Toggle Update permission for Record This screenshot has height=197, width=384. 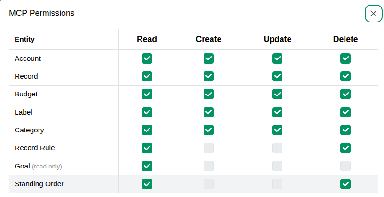pos(277,76)
